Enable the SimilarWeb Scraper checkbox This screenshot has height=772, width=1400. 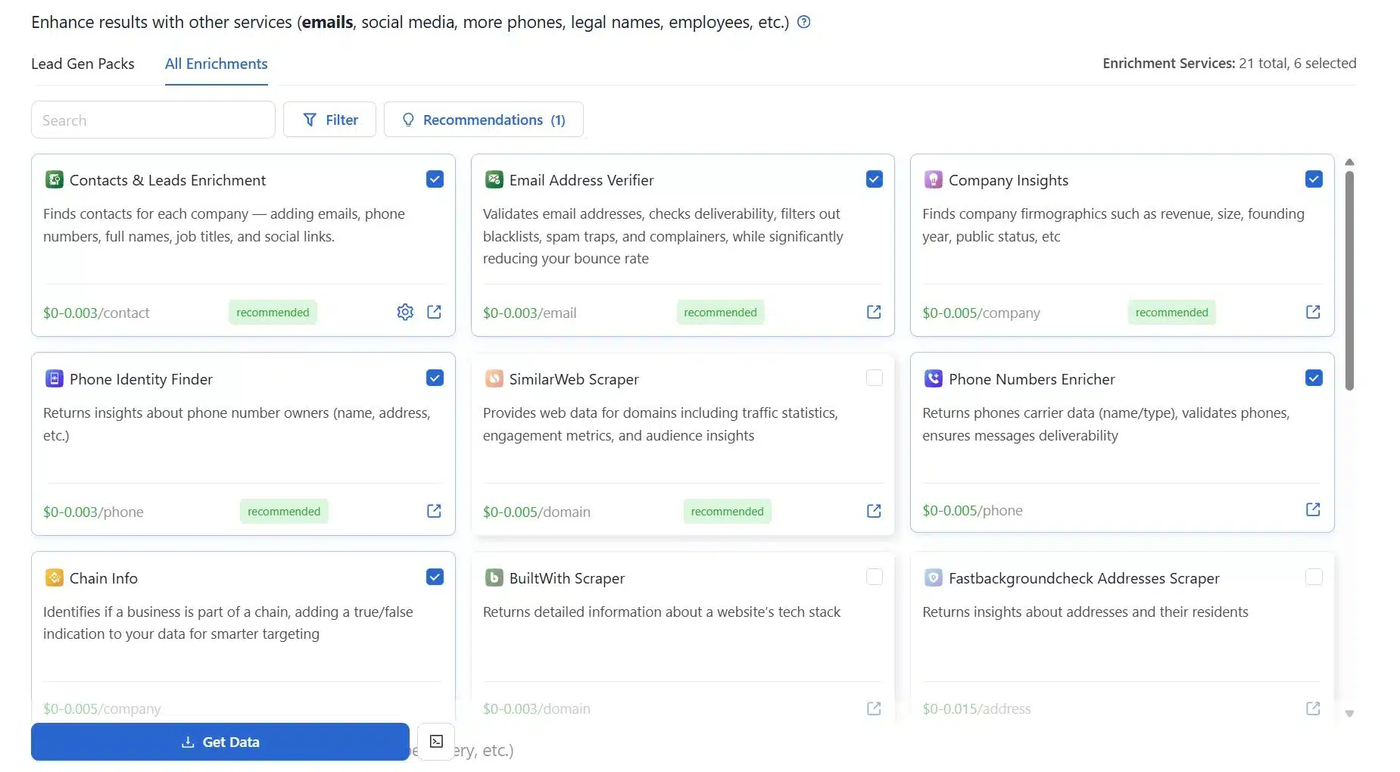click(x=874, y=378)
